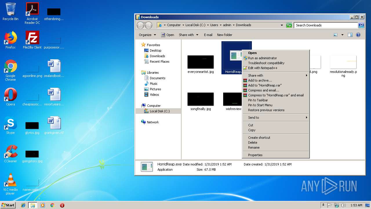Open the view options dropdown arrow

point(342,35)
